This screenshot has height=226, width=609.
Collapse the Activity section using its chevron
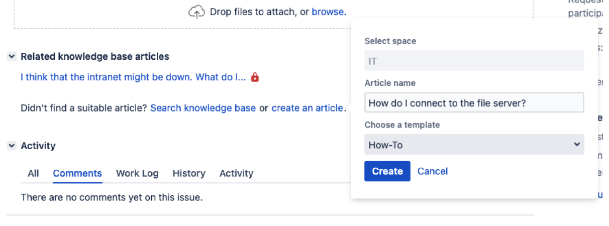pyautogui.click(x=12, y=146)
